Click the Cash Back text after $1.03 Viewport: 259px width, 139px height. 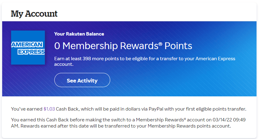[67, 109]
